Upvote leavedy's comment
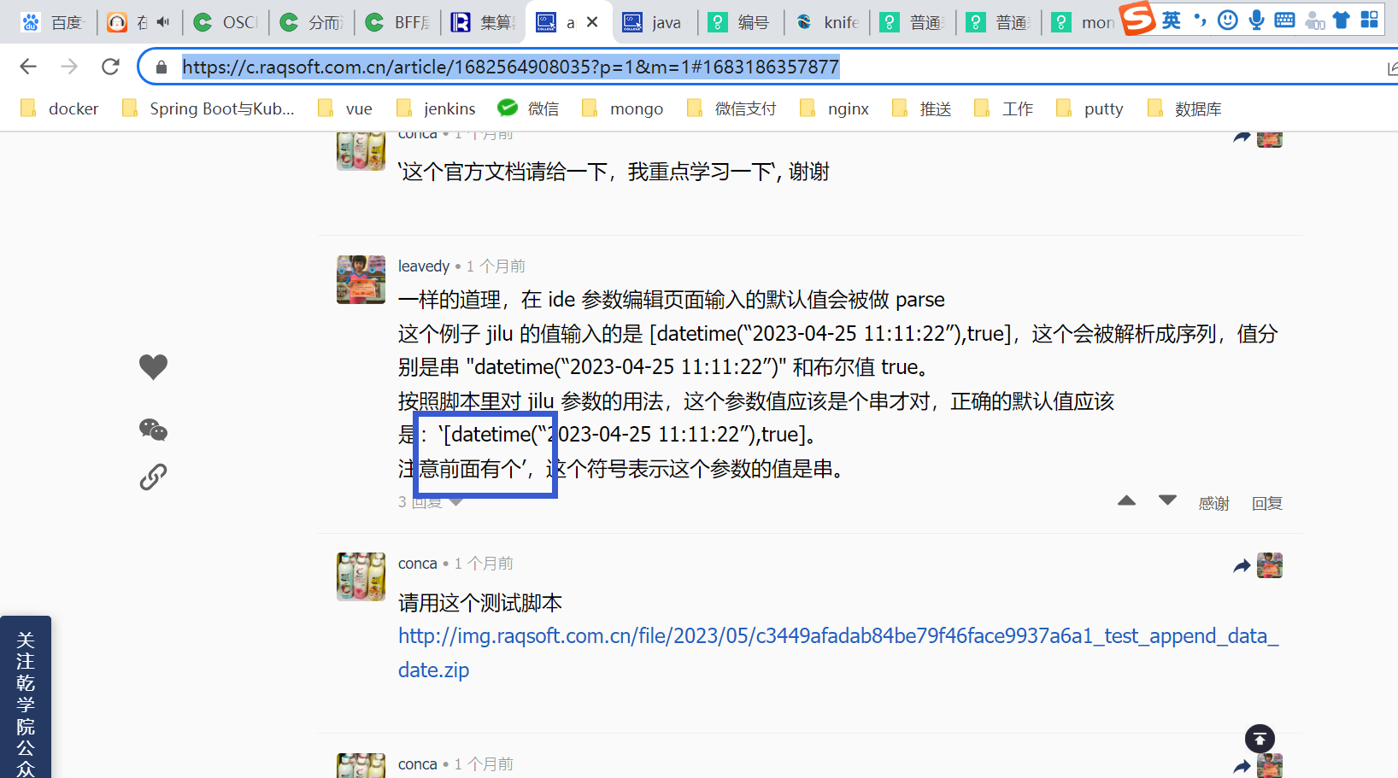The width and height of the screenshot is (1398, 778). point(1127,500)
